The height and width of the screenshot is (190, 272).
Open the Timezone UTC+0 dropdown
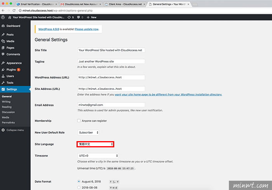click(x=98, y=156)
